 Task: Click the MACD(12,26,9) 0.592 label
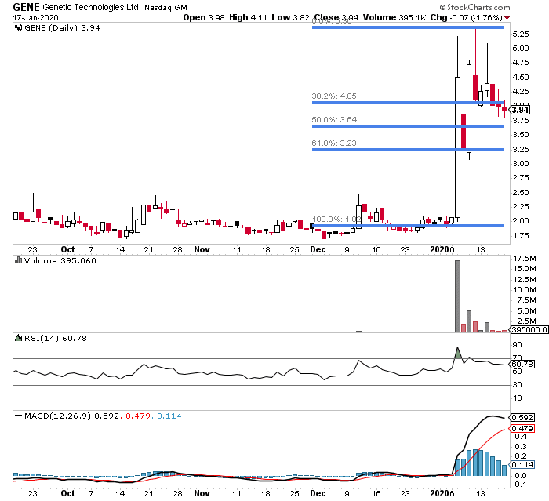pyautogui.click(x=71, y=416)
